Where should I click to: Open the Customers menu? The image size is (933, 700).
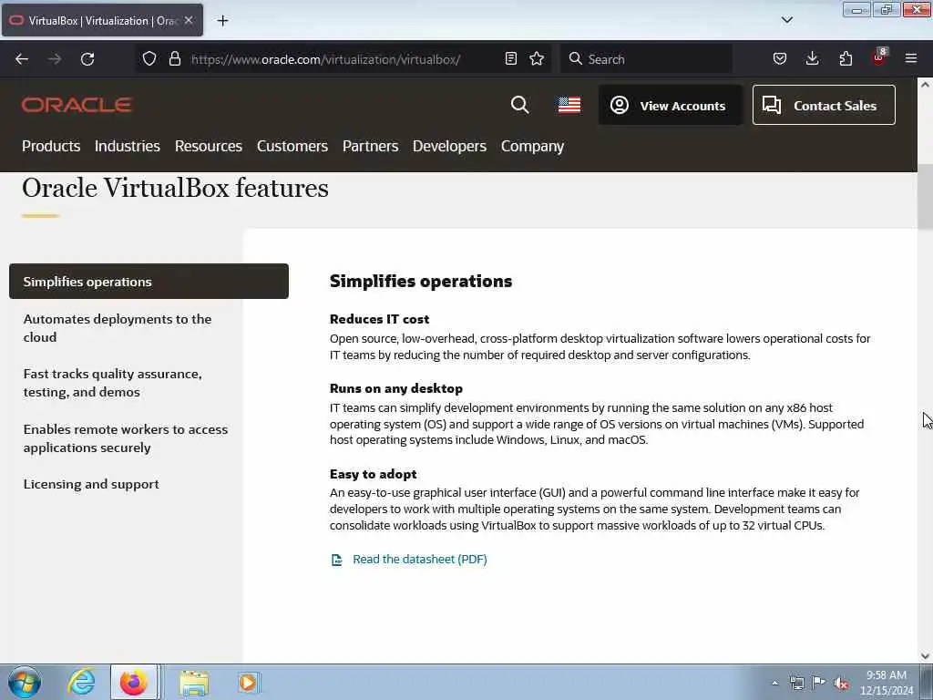pos(292,146)
